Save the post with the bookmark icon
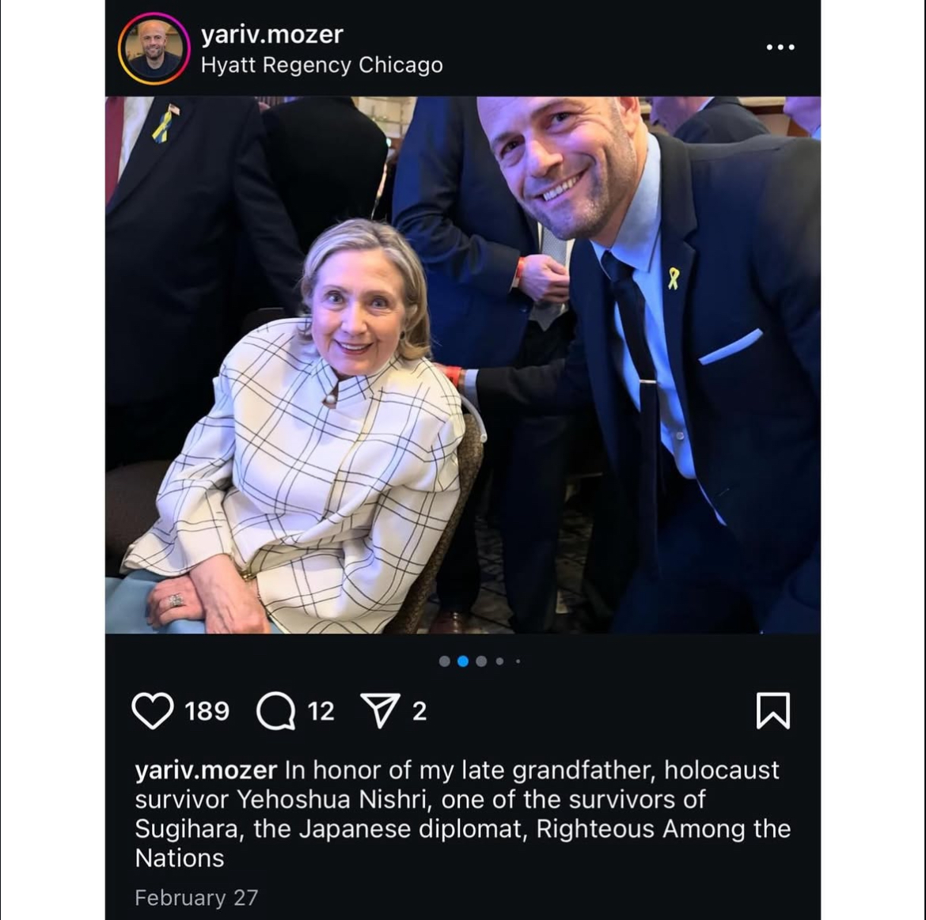This screenshot has width=926, height=920. point(773,710)
